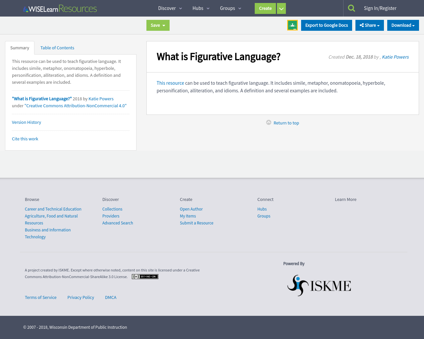Open Sign In/Register

380,8
